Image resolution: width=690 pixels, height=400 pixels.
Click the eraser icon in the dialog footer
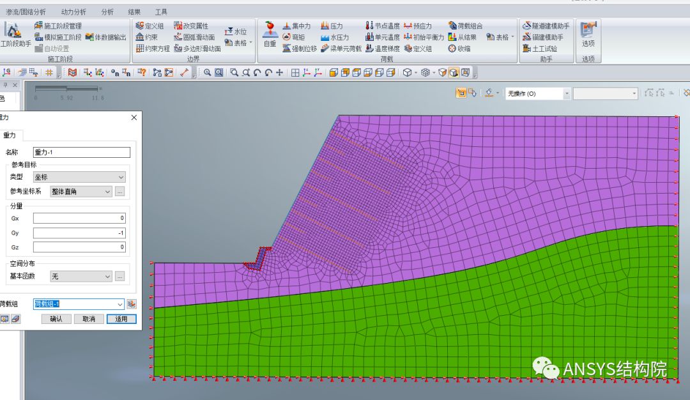(x=15, y=319)
